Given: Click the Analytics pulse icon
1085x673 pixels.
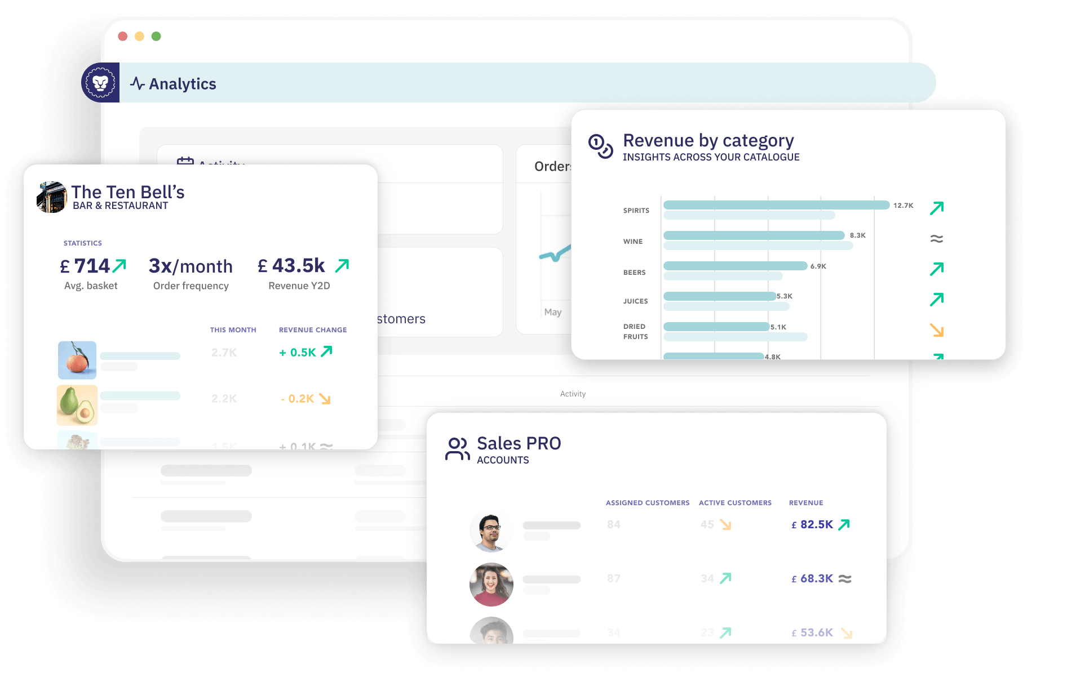Looking at the screenshot, I should tap(138, 84).
